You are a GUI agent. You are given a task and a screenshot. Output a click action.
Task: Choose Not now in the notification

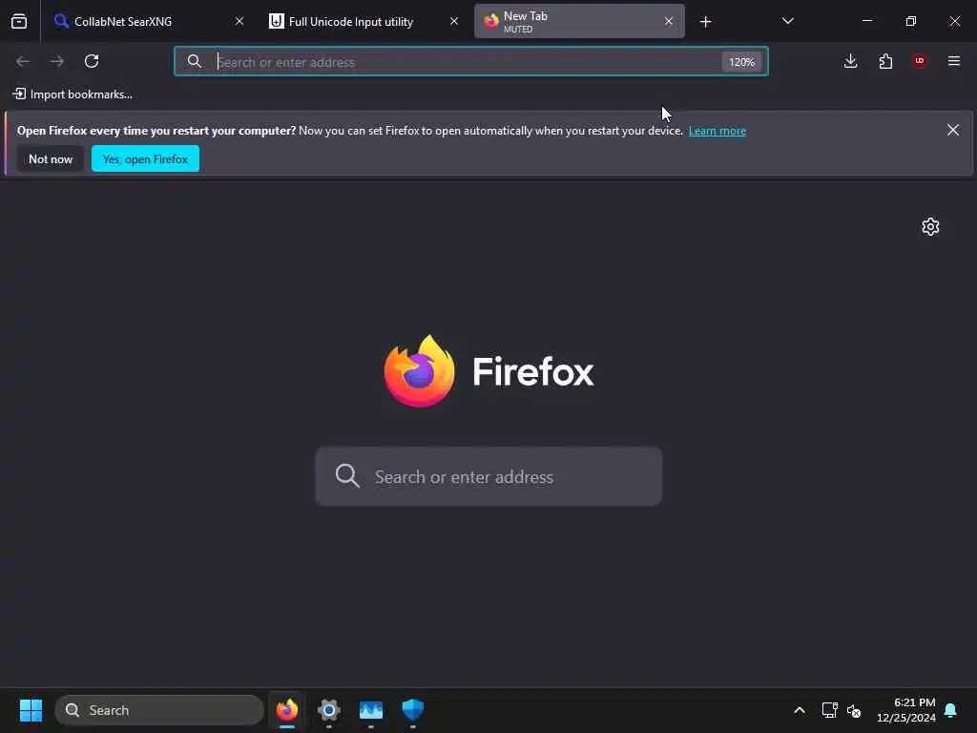tap(51, 159)
